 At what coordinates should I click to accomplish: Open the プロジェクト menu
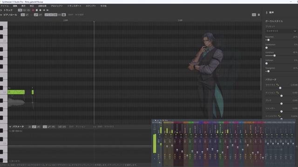click(x=57, y=6)
